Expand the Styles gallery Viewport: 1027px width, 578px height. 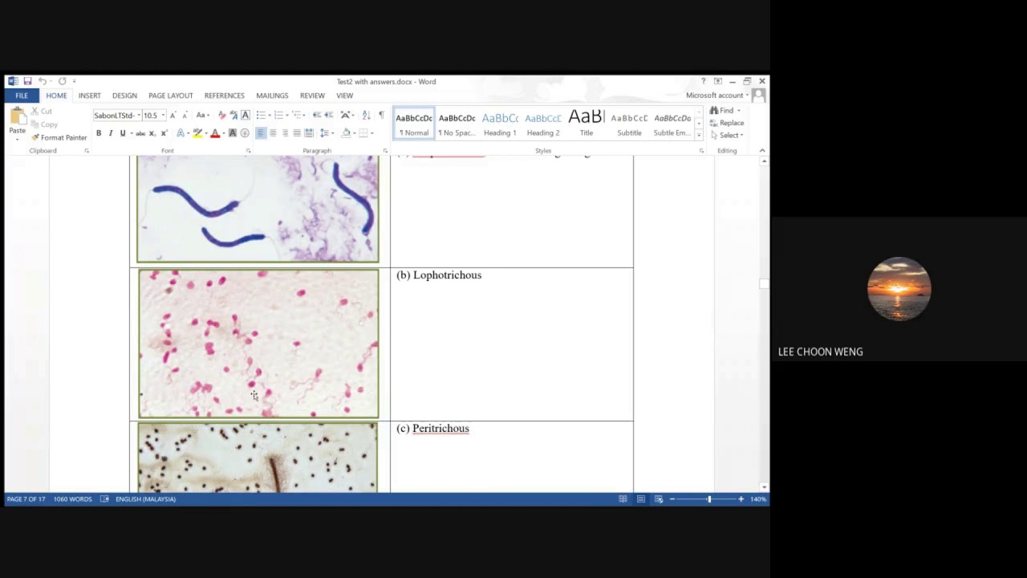click(x=699, y=134)
